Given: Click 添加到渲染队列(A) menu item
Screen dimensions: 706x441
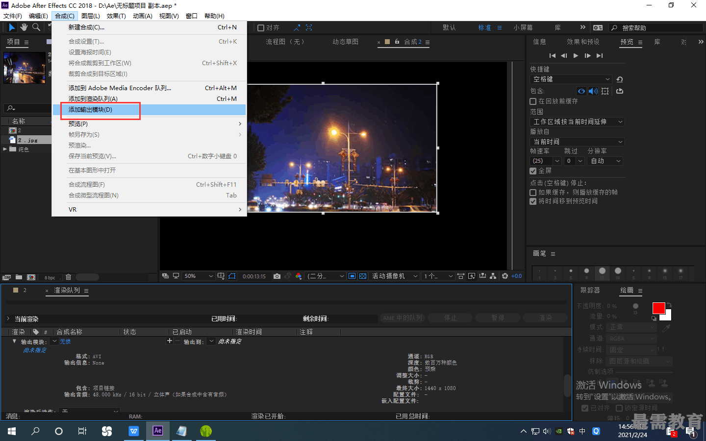Looking at the screenshot, I should point(150,99).
